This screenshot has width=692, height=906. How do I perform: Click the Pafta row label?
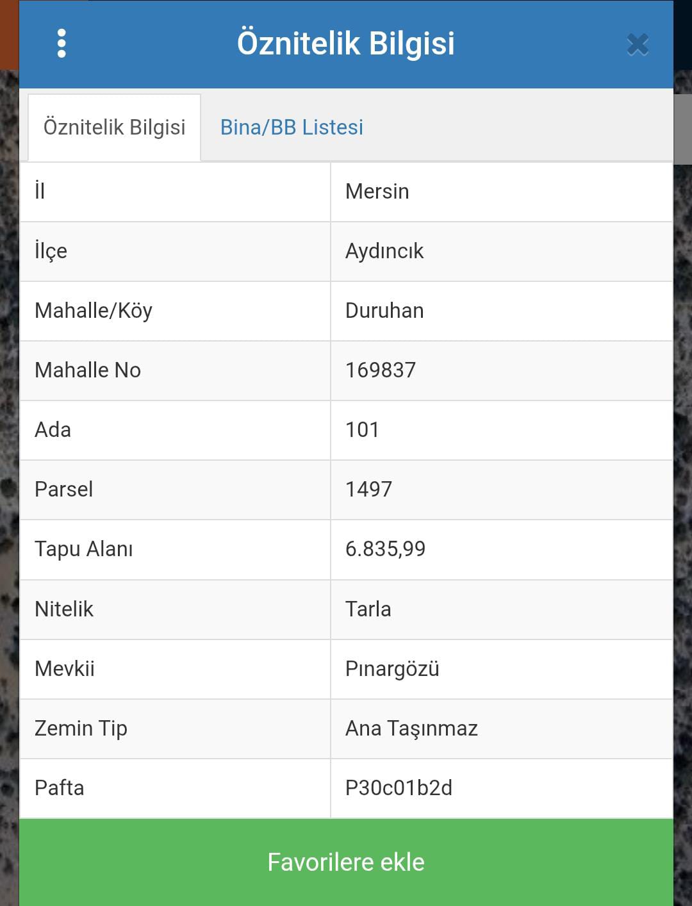60,788
